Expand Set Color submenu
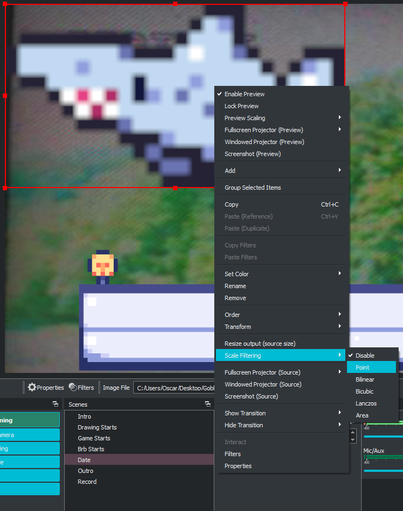Image resolution: width=403 pixels, height=511 pixels. pos(281,274)
